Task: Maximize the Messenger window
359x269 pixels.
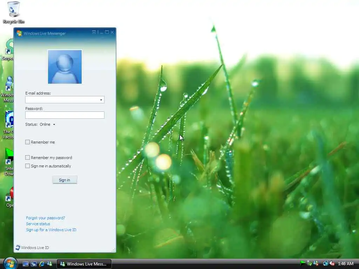Action: coord(107,32)
